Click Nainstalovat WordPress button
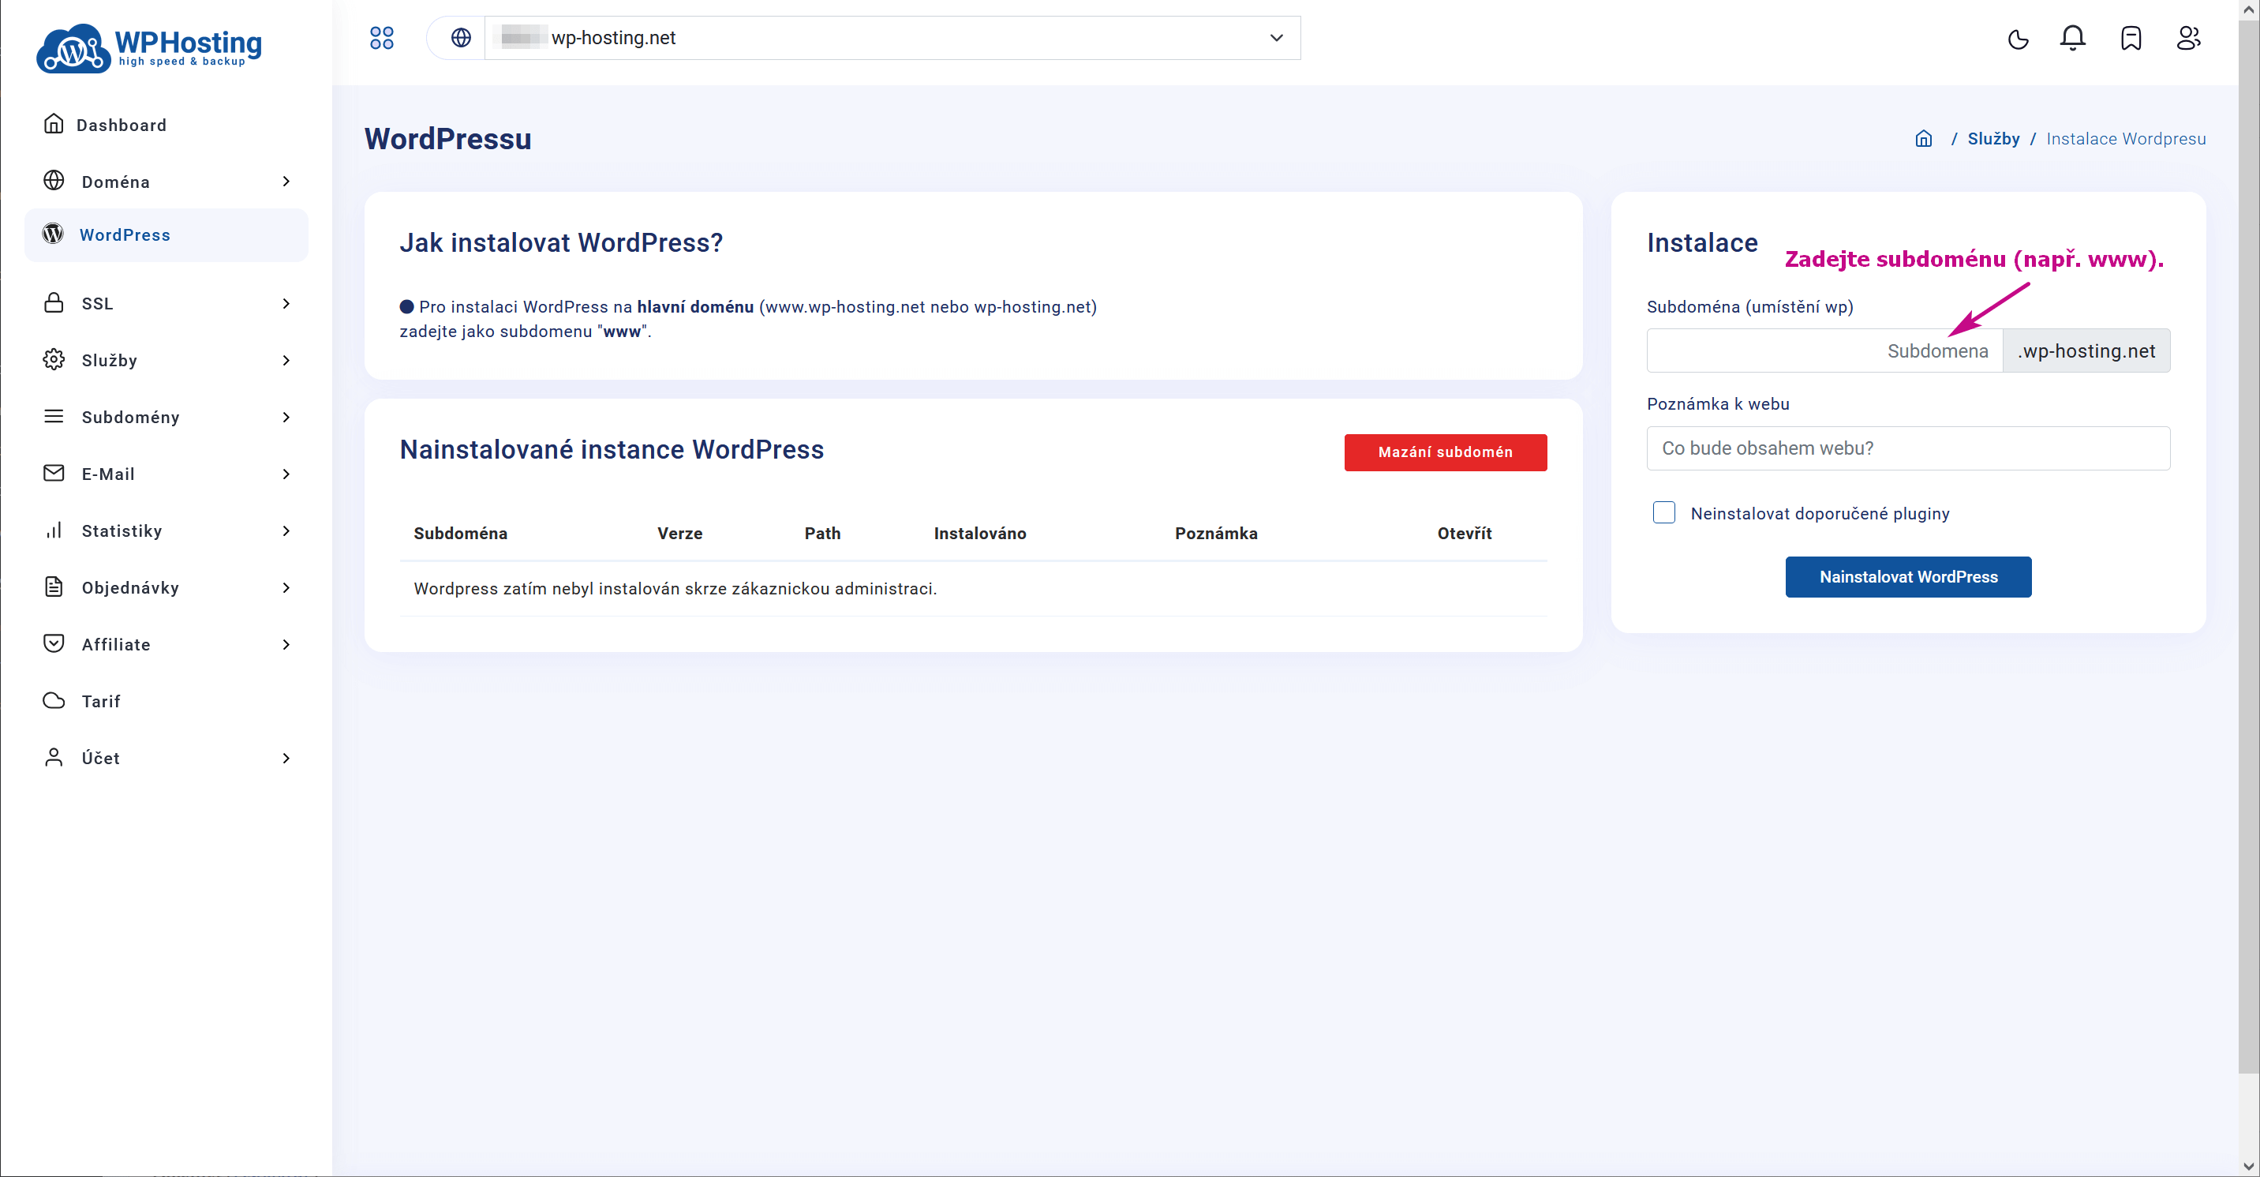 pos(1908,576)
